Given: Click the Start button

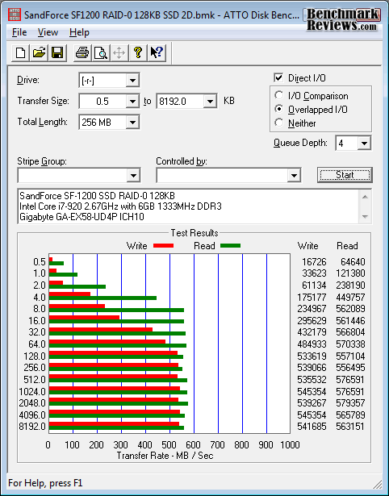Looking at the screenshot, I should [x=345, y=175].
